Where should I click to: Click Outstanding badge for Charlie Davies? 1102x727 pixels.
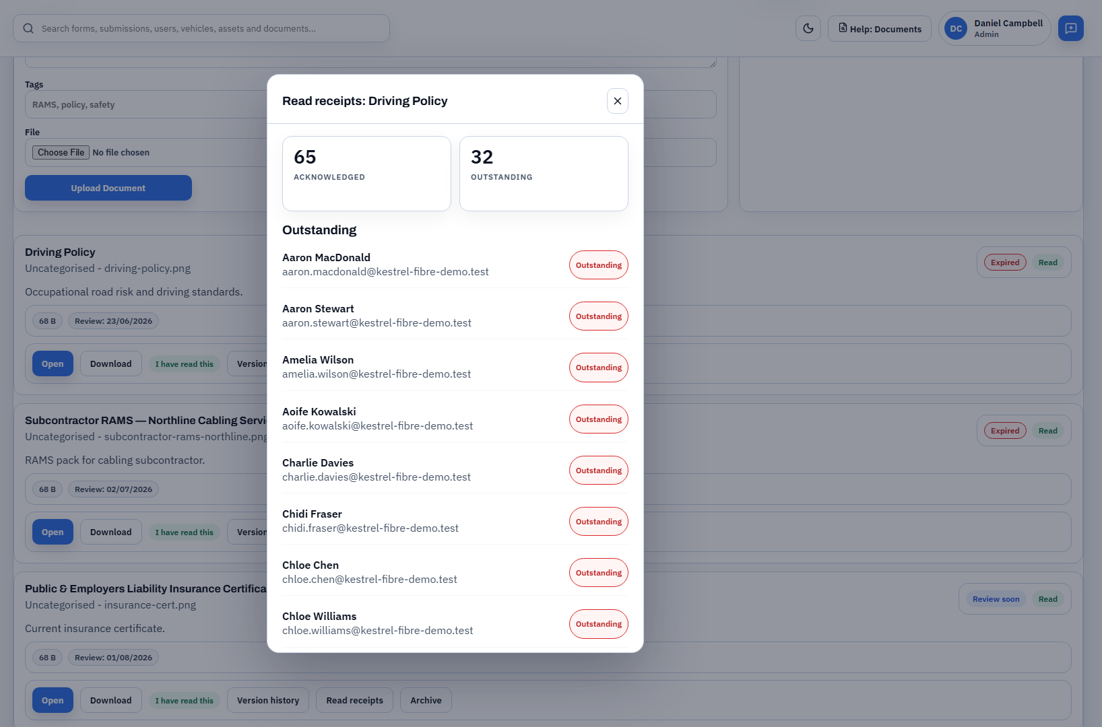coord(598,471)
